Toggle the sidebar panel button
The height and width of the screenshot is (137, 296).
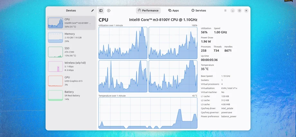pyautogui.click(x=101, y=11)
